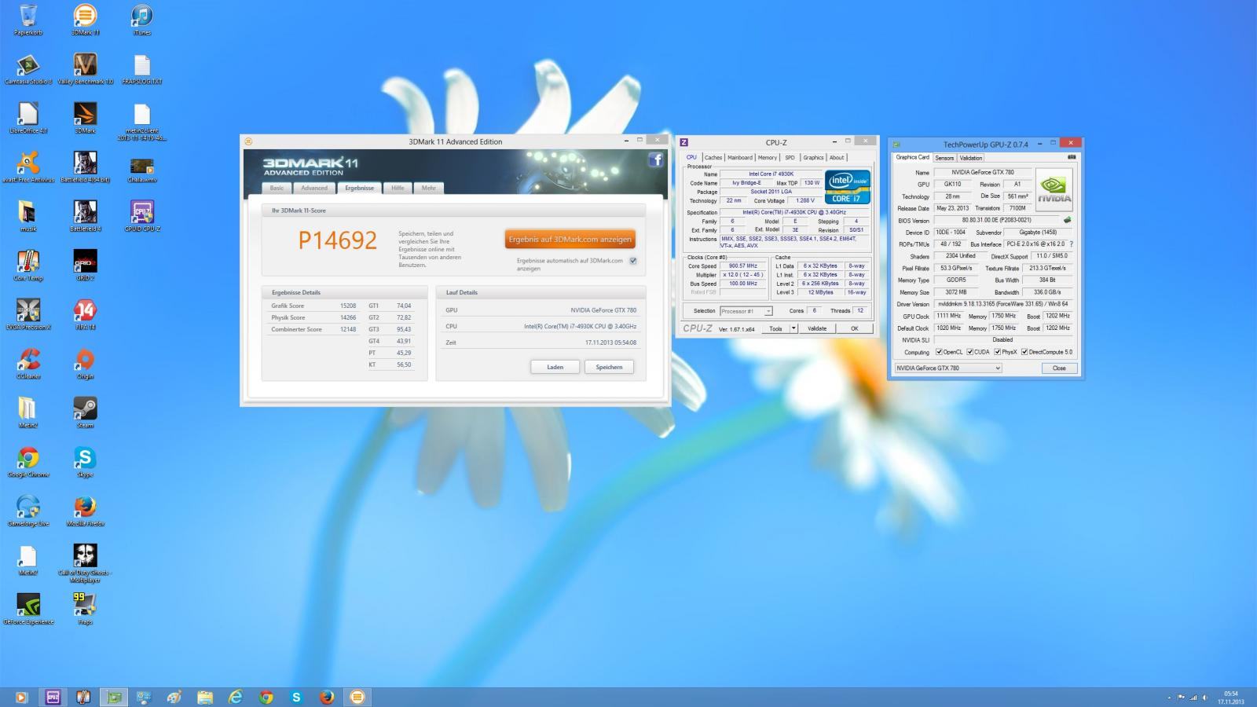Screen dimensions: 1257x707
Task: Open the CPUID CPU-Z desktop shortcut
Action: click(141, 217)
